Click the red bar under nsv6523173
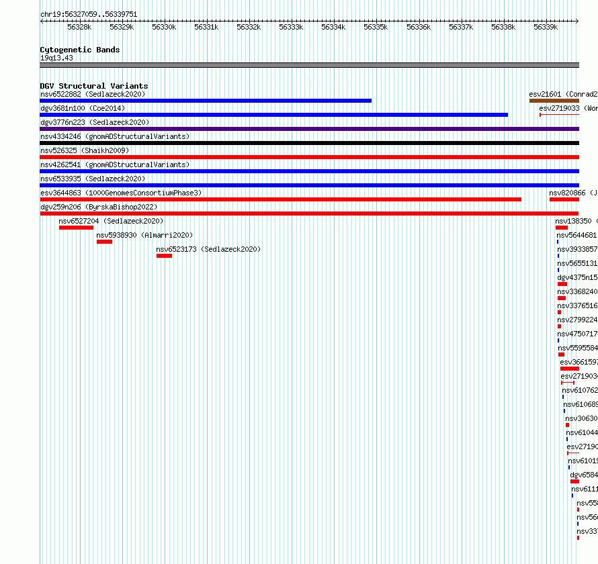This screenshot has width=598, height=564. (x=165, y=256)
